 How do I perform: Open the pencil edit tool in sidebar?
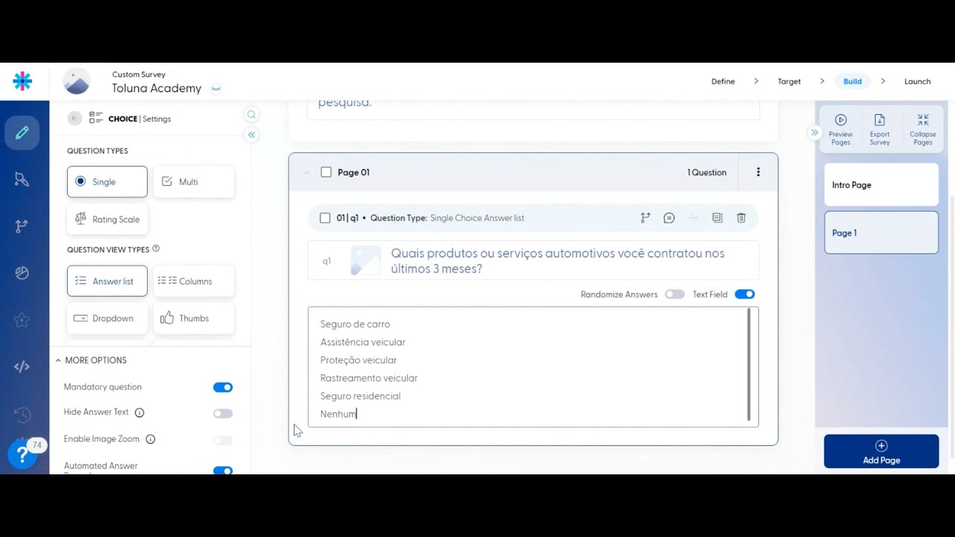pyautogui.click(x=22, y=133)
